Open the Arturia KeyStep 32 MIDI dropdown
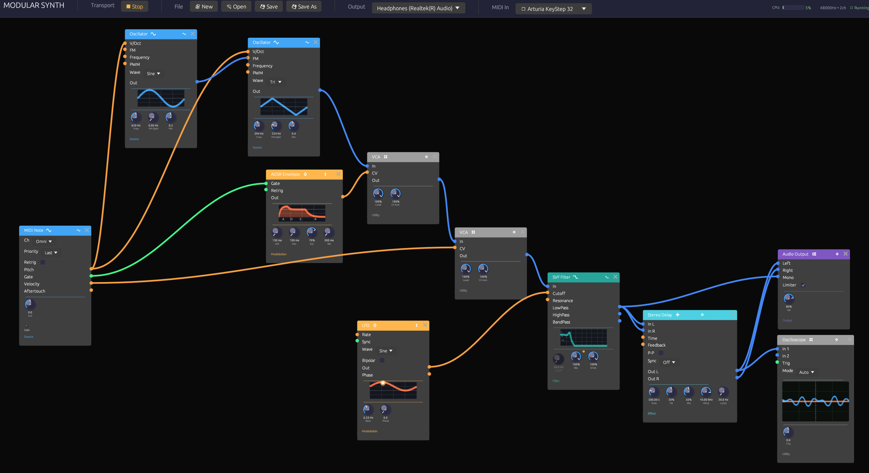Screen dimensions: 869x473 pyautogui.click(x=553, y=9)
